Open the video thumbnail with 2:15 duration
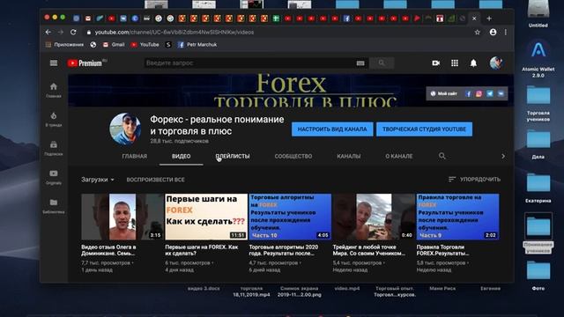This screenshot has width=564, height=317. (122, 217)
